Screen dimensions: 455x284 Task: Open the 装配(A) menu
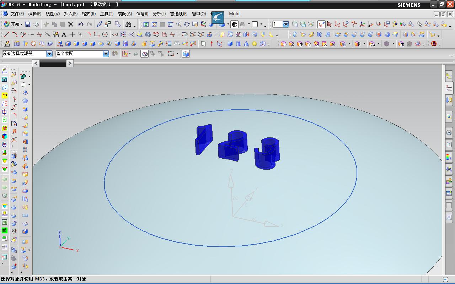pos(125,14)
